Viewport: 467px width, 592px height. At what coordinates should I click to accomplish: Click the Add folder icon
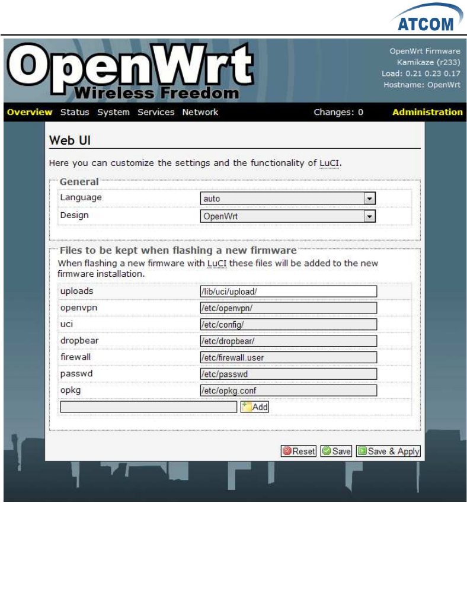(247, 407)
